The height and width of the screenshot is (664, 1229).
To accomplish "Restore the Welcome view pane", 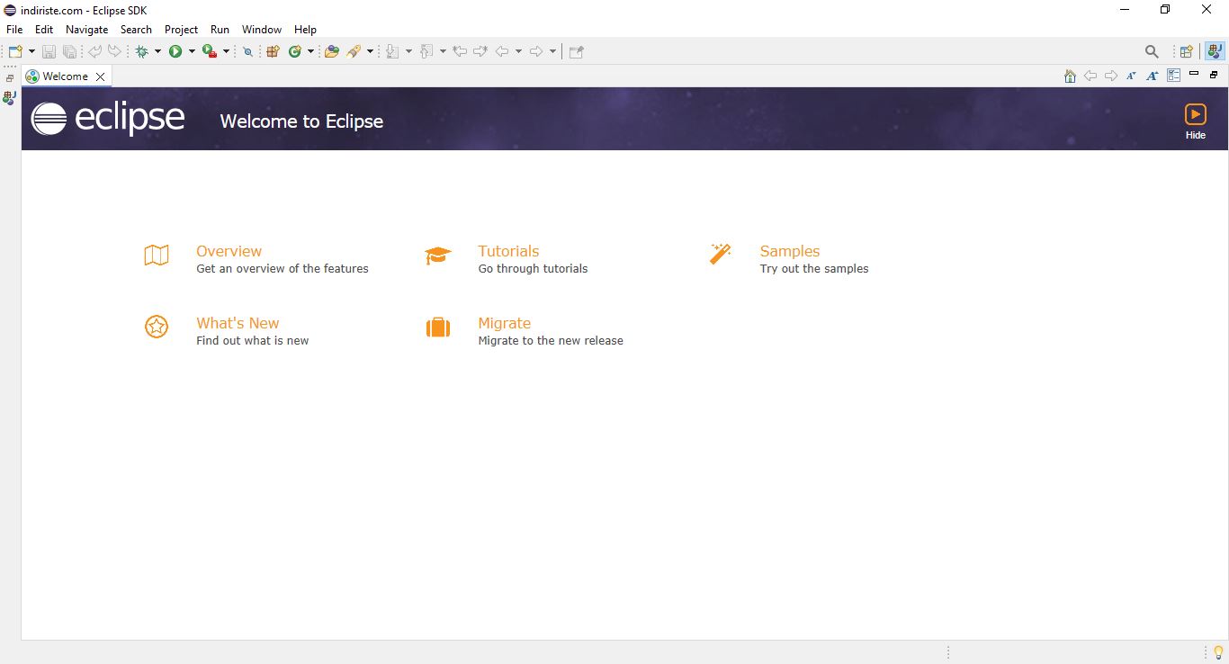I will pos(1214,75).
